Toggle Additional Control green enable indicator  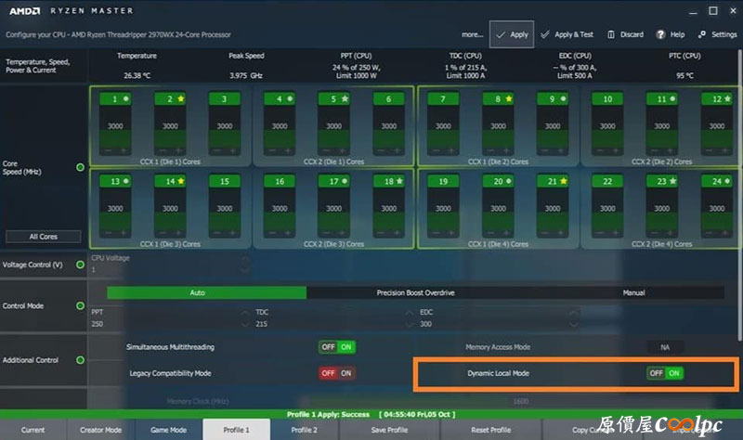coord(80,360)
